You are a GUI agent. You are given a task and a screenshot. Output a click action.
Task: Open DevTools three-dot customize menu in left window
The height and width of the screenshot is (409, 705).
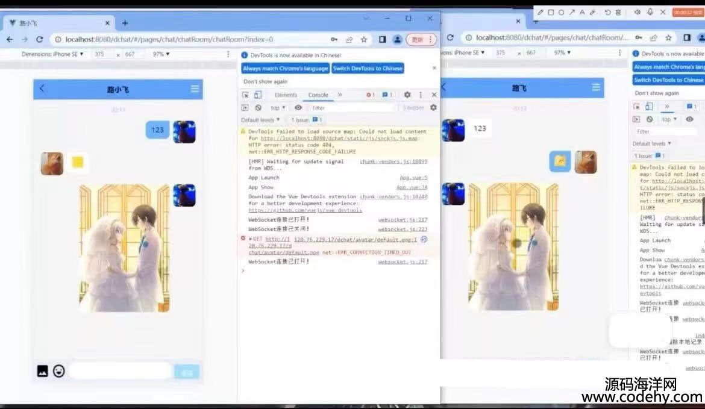pos(421,95)
